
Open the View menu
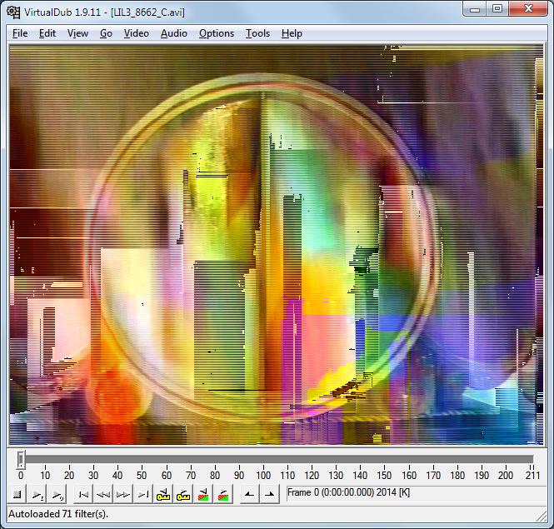[77, 33]
